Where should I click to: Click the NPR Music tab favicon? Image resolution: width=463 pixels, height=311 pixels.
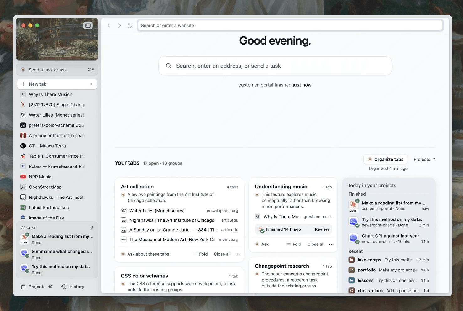23,177
